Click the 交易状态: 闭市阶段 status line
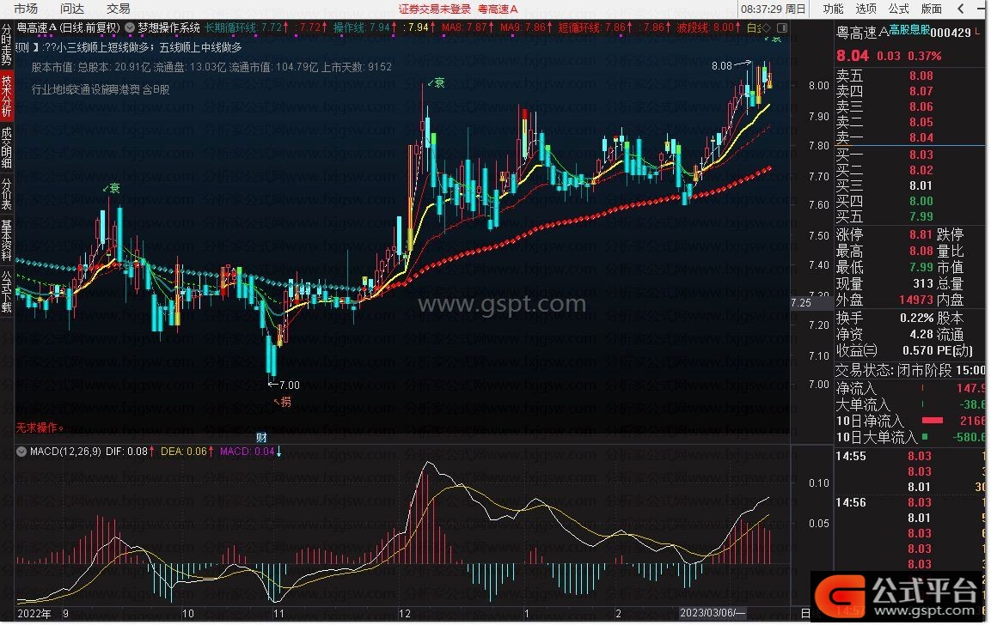The width and height of the screenshot is (991, 625). point(910,370)
